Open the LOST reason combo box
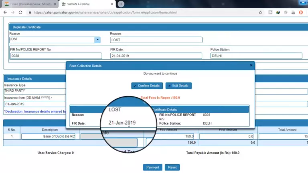The height and width of the screenshot is (173, 308). pos(52,40)
